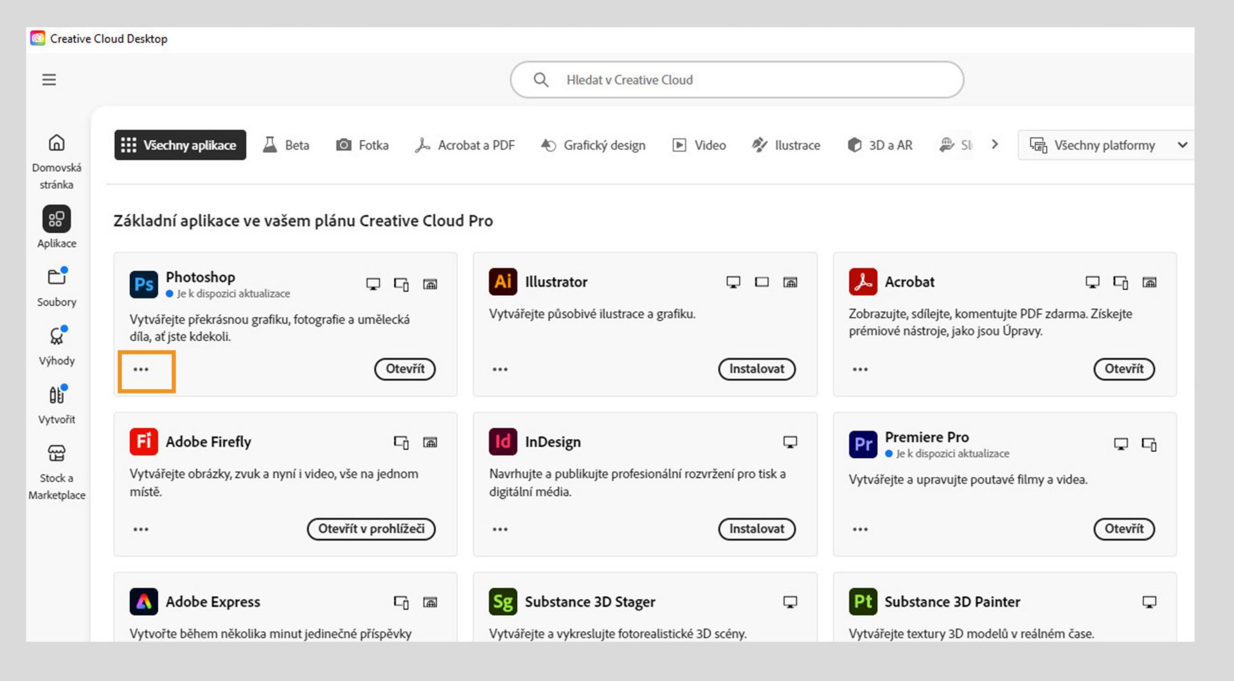Click Otevřít v prohlížeči for Firefly

tap(371, 529)
